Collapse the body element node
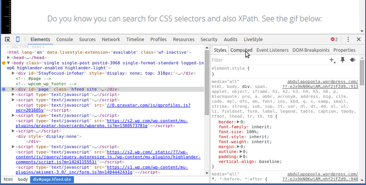Image resolution: width=366 pixels, height=185 pixels. point(8,63)
